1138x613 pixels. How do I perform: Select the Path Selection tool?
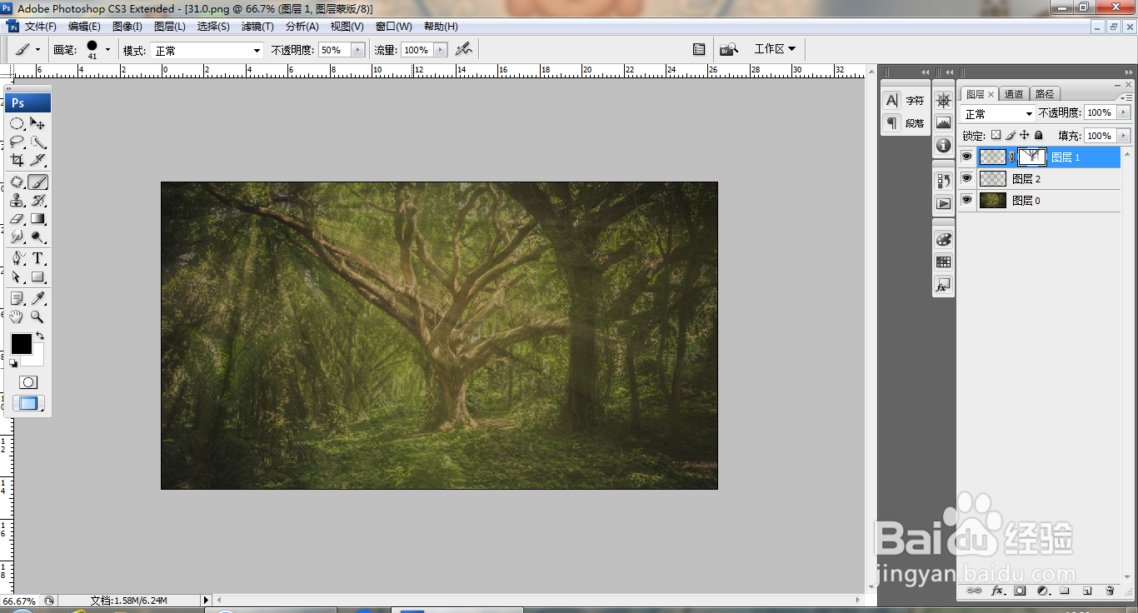point(17,277)
